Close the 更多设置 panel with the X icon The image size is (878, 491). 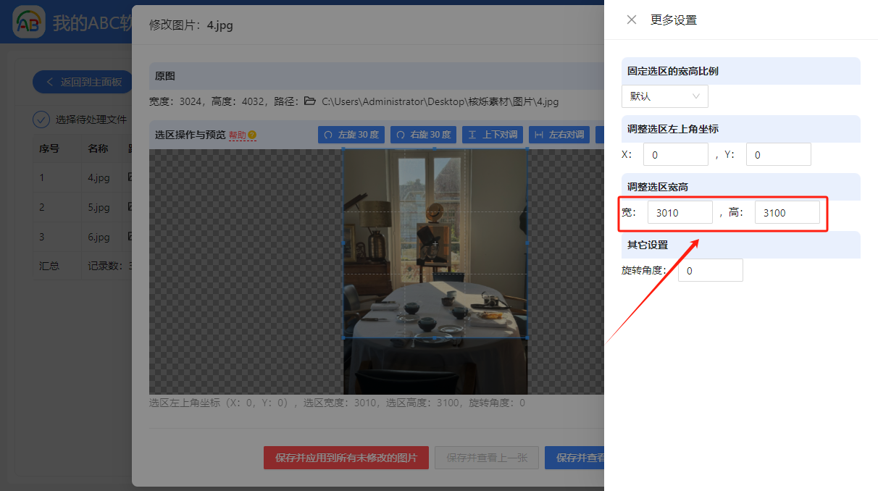click(632, 20)
